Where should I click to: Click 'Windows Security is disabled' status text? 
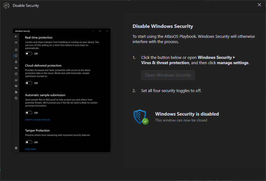coord(187,114)
